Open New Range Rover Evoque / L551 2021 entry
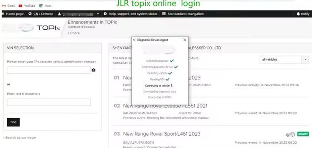This screenshot has height=148, width=312. [165, 106]
